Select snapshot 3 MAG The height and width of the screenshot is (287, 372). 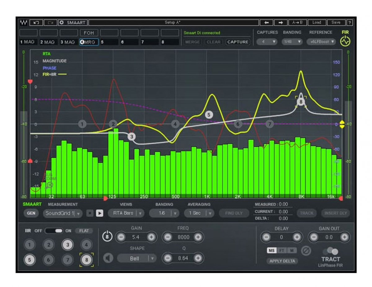tap(69, 42)
